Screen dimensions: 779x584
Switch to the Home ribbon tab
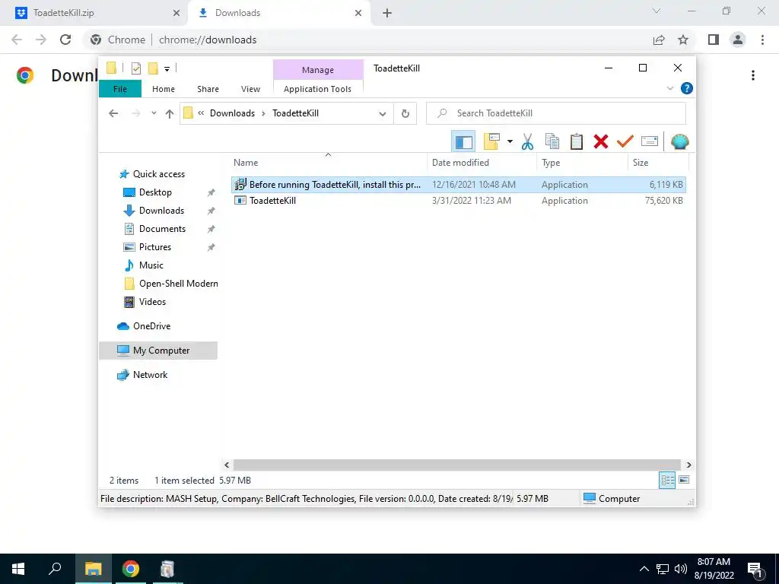point(164,89)
